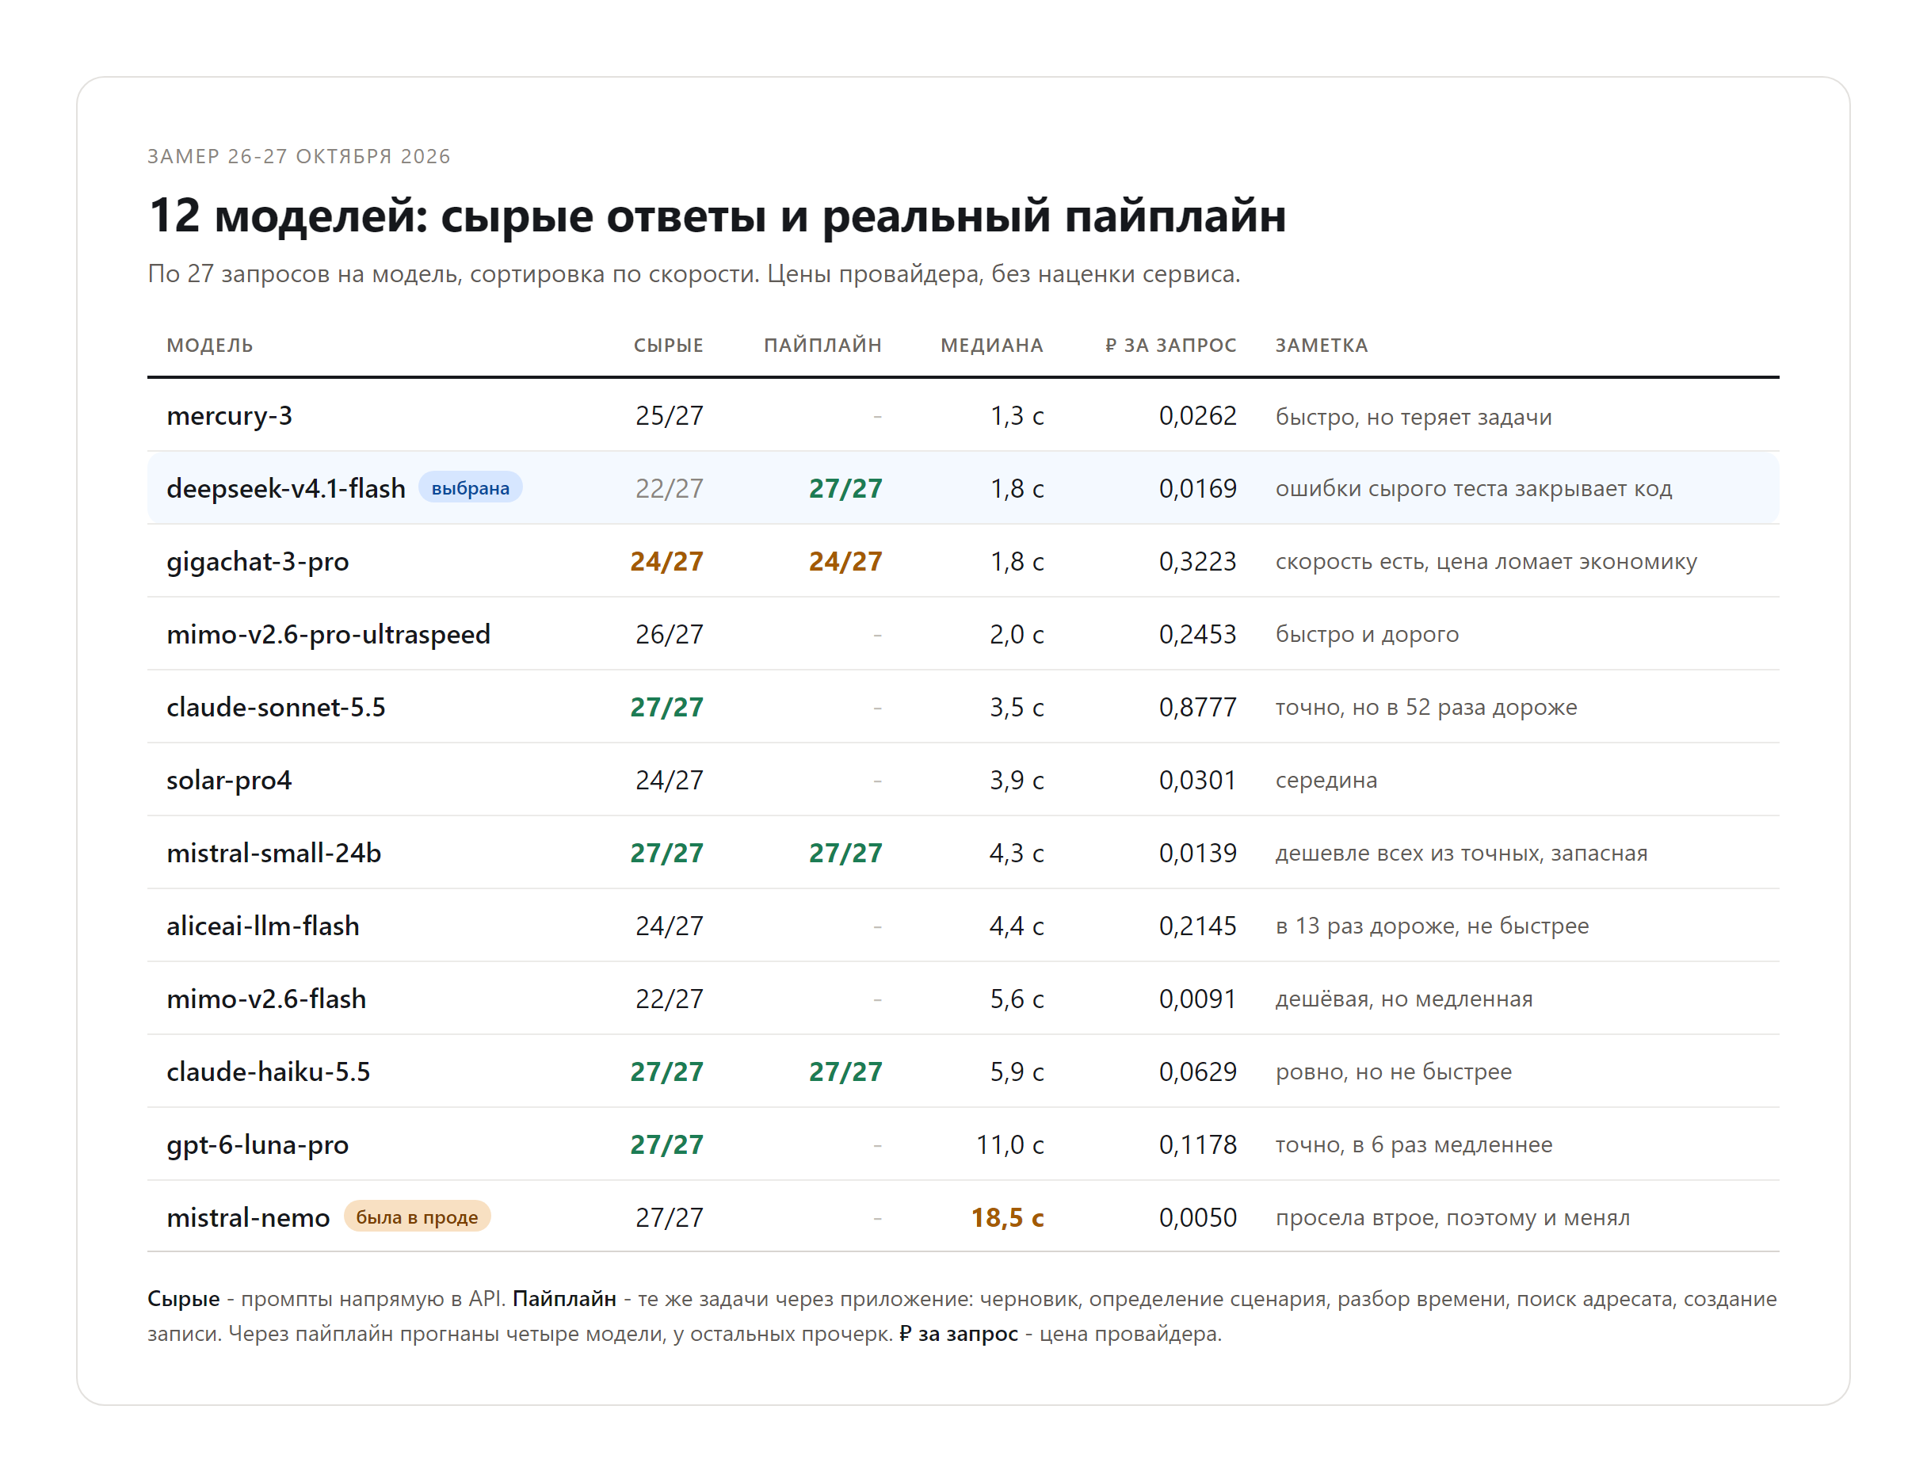
Task: Click the ЗАМЕТКА column header
Action: point(1321,345)
